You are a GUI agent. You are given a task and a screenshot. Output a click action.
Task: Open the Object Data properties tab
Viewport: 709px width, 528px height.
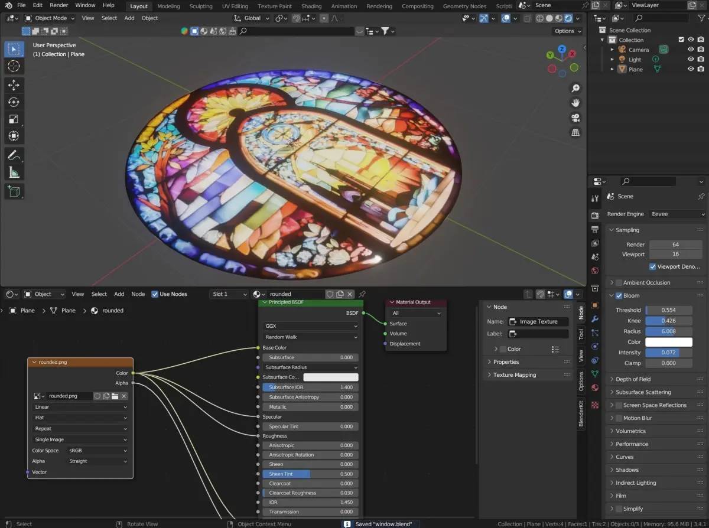[x=595, y=374]
